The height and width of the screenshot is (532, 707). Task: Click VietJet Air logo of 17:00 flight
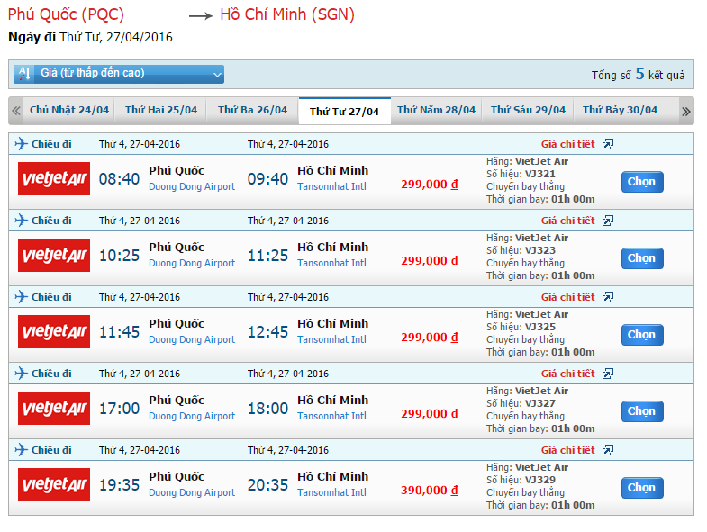coord(54,408)
